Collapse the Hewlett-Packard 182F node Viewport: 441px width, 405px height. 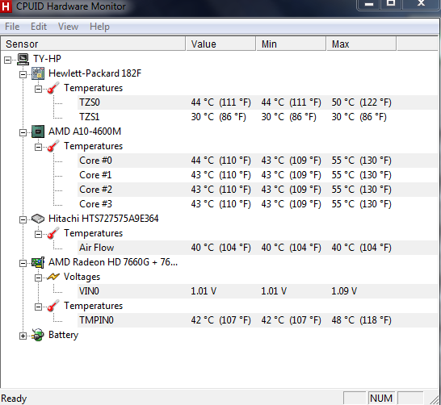pyautogui.click(x=23, y=74)
